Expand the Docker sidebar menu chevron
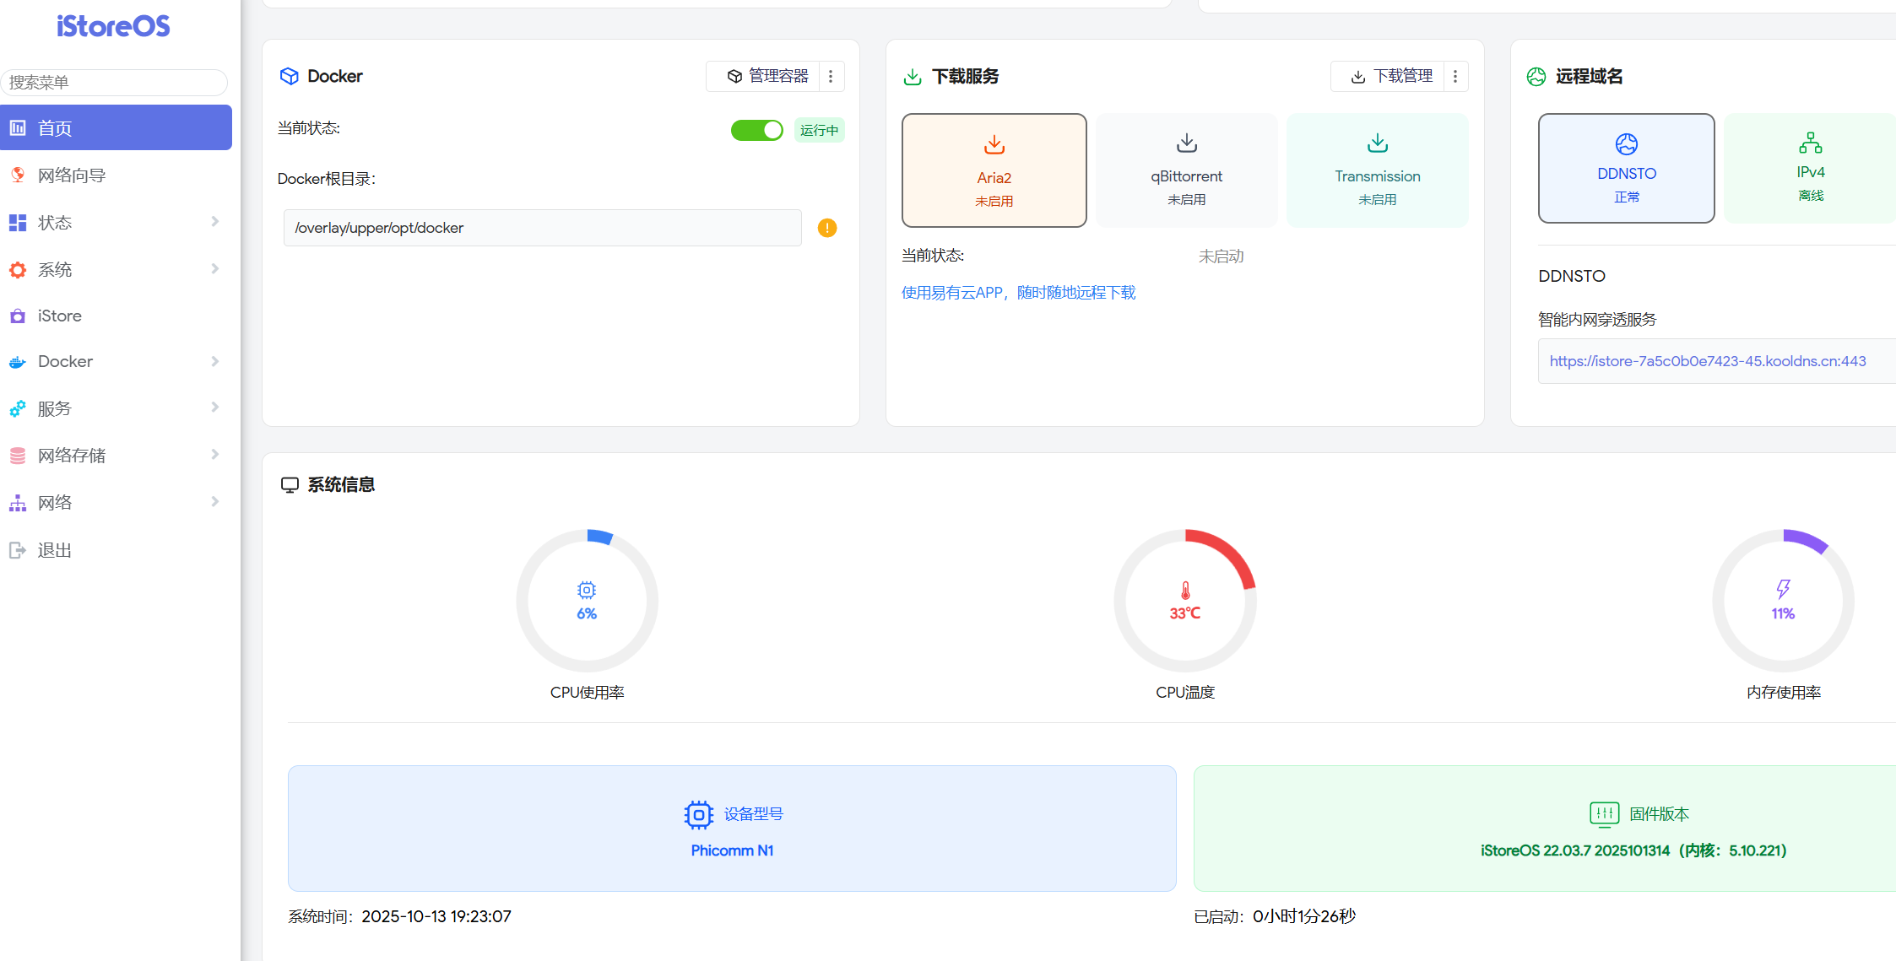 (214, 361)
